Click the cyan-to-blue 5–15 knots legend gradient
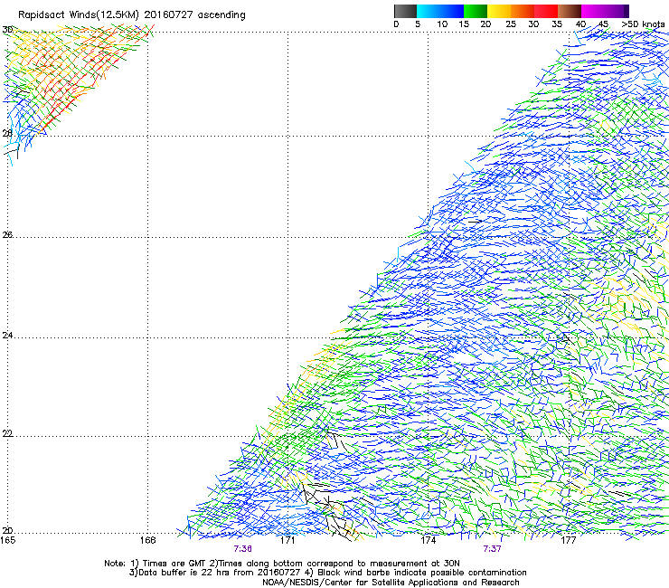Viewport: 669px width, 588px height. tap(440, 11)
